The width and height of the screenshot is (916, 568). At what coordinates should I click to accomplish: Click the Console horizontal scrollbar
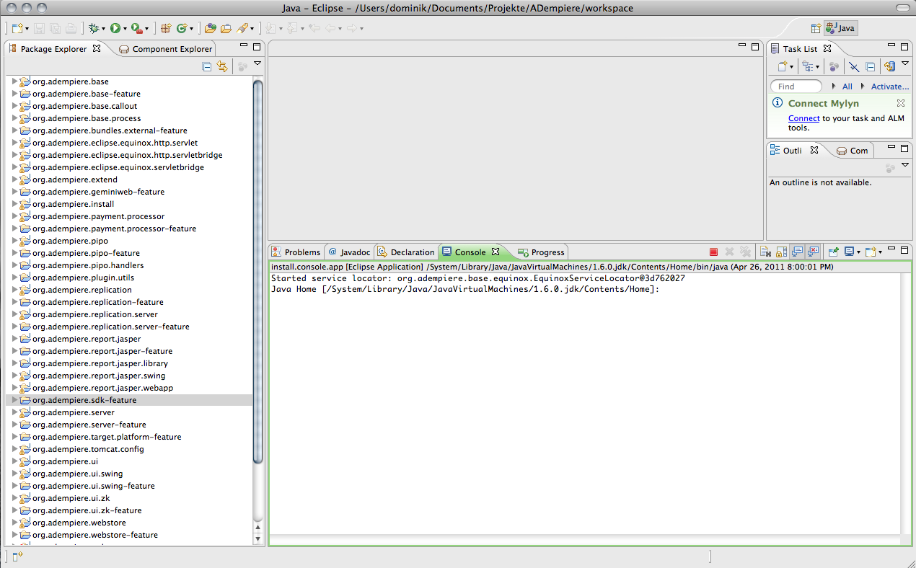[585, 539]
